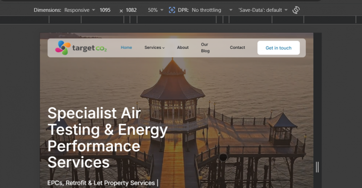
Task: Click the rotate viewport icon
Action: (x=296, y=10)
